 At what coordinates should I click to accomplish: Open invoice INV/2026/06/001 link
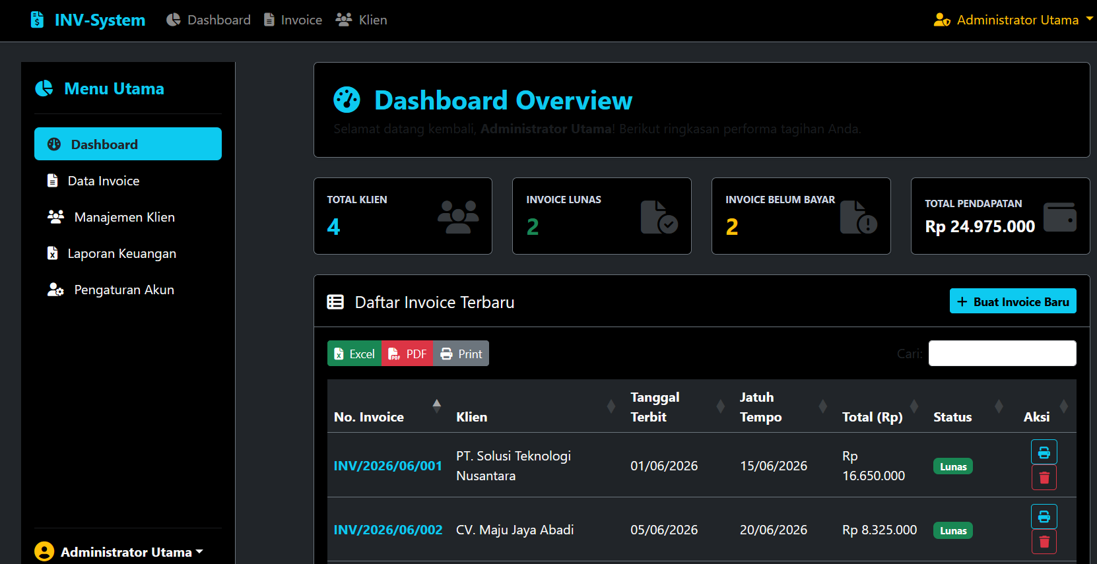tap(388, 466)
